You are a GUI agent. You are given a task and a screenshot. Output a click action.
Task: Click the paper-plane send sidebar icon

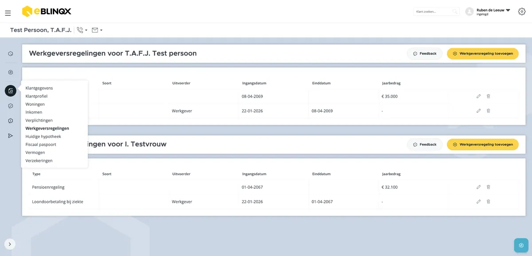[x=11, y=136]
